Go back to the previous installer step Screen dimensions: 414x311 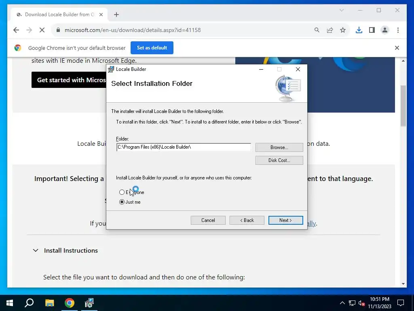247,220
